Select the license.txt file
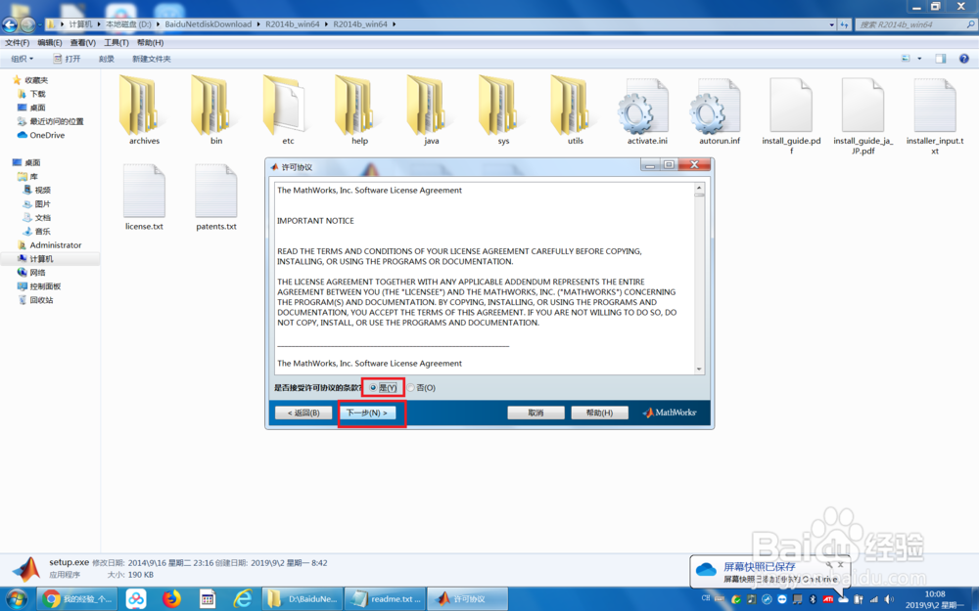Viewport: 979px width, 611px height. tap(144, 197)
